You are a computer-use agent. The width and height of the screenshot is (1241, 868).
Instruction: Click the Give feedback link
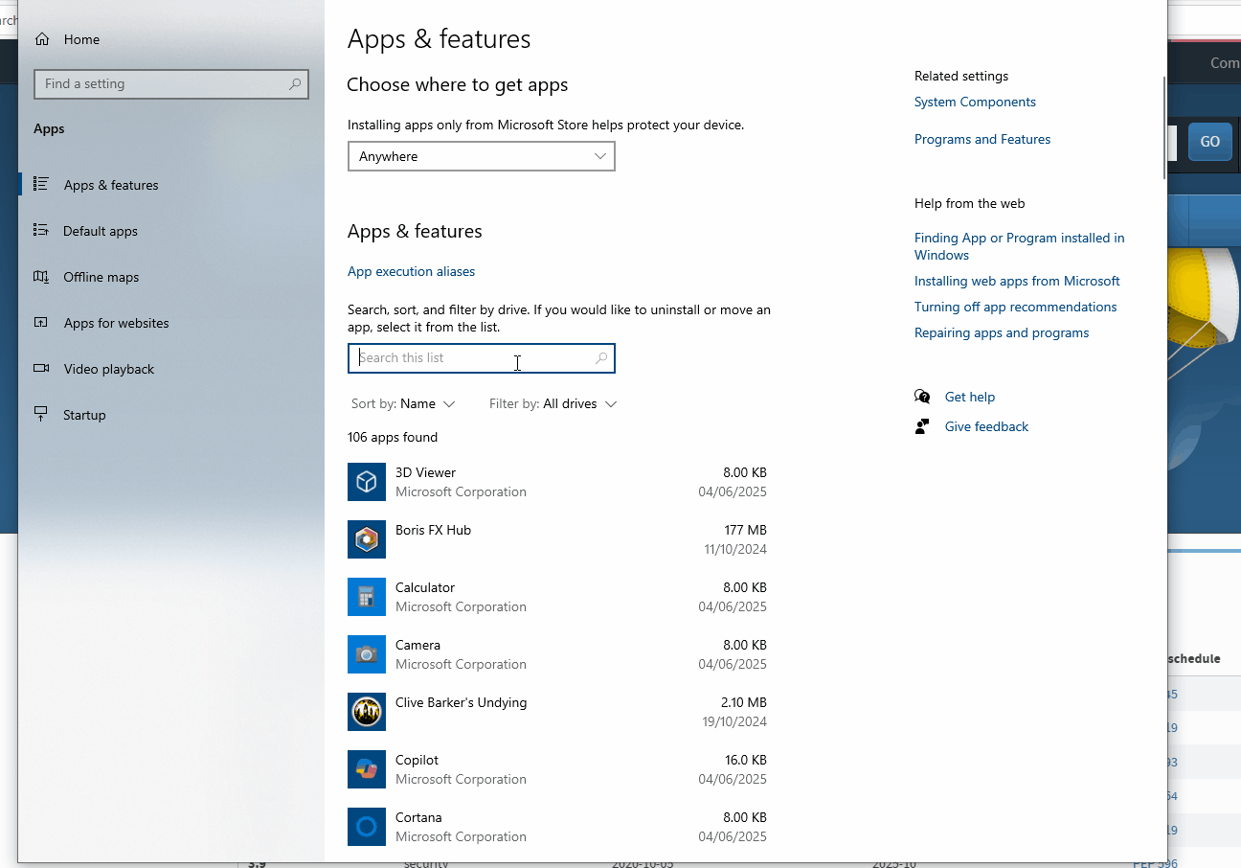point(985,426)
